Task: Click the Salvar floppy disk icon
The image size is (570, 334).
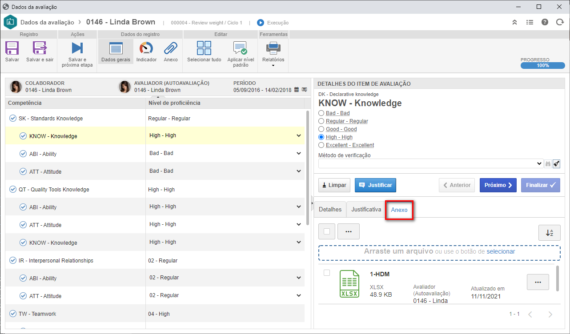Action: [12, 48]
